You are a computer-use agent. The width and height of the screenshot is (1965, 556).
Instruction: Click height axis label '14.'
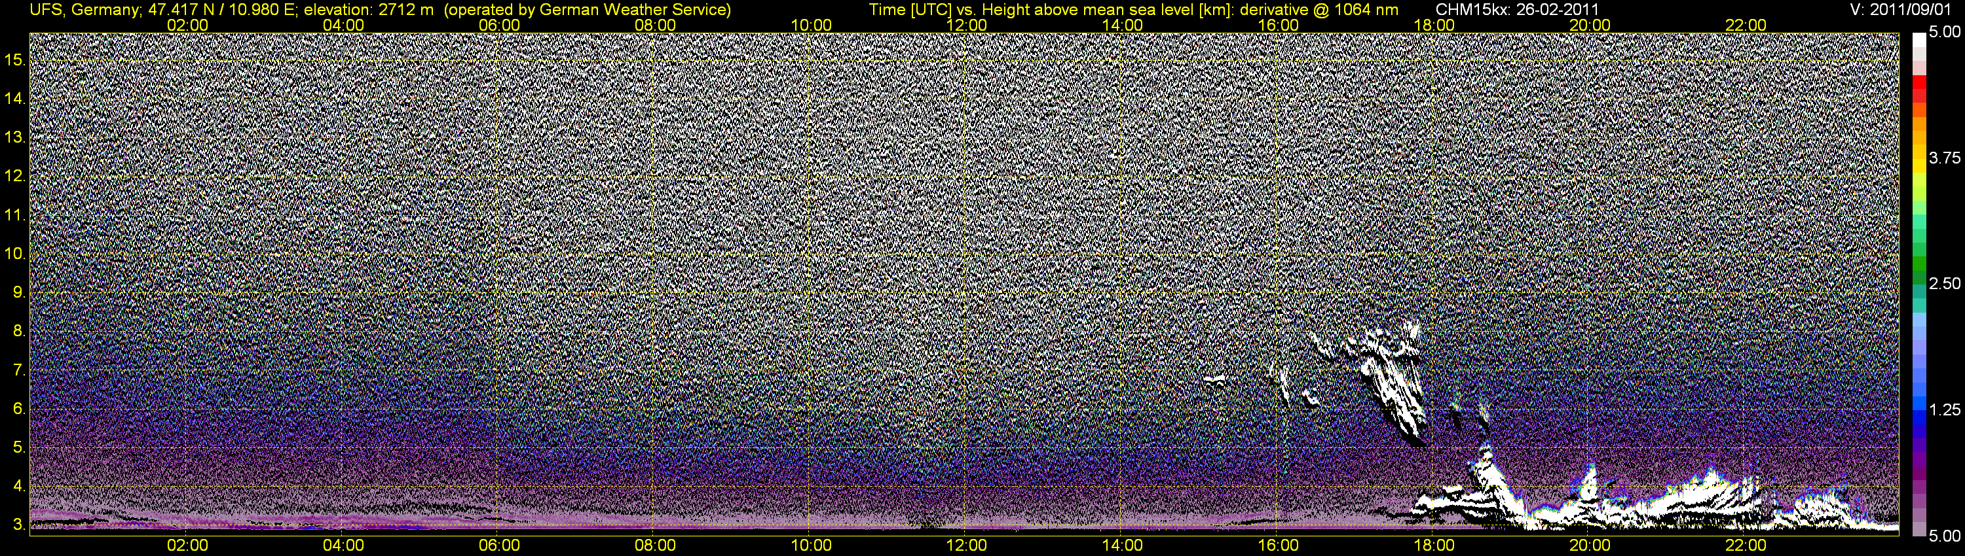tap(15, 98)
